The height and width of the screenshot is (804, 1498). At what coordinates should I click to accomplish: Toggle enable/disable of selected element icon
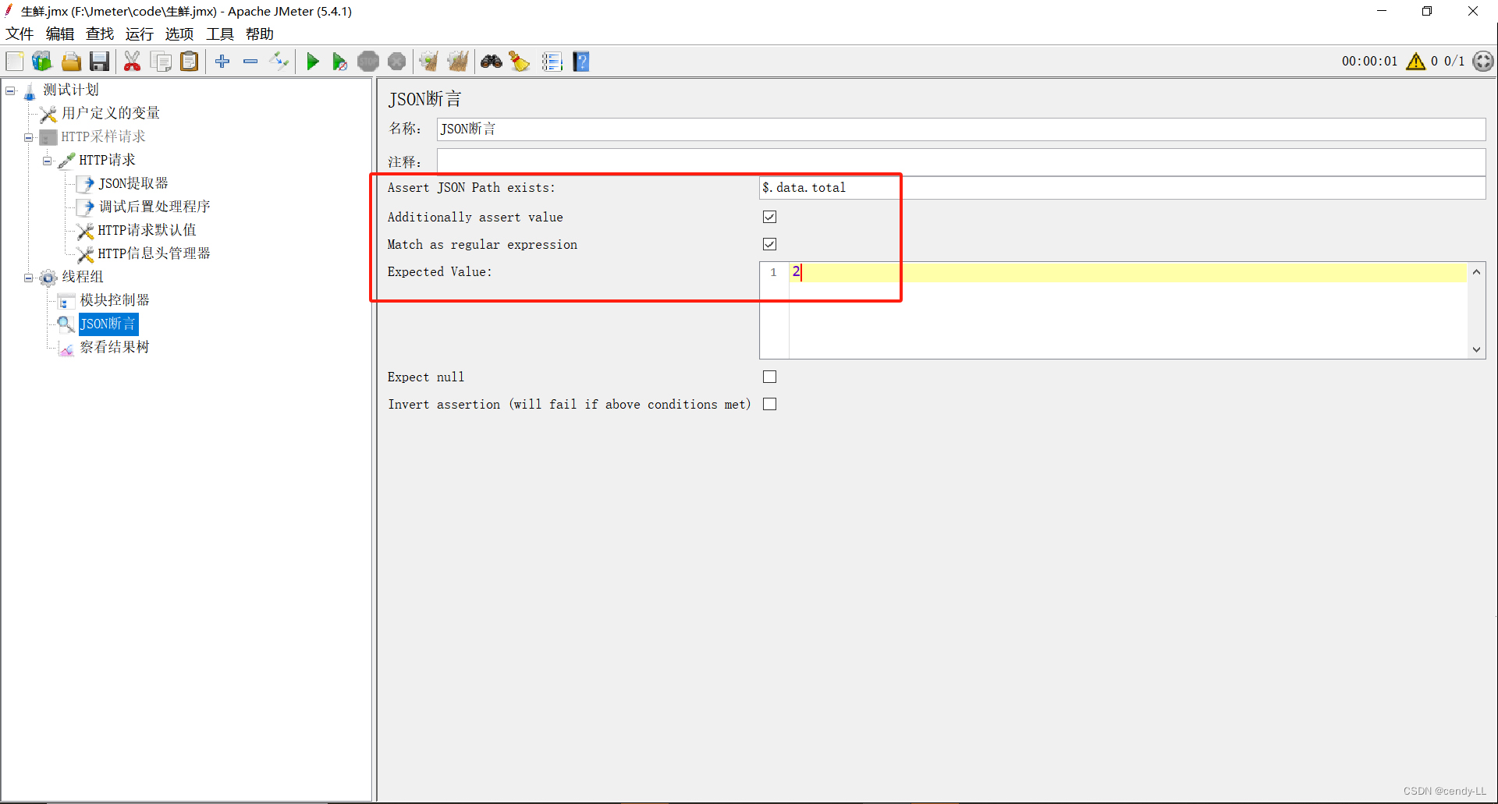[279, 62]
